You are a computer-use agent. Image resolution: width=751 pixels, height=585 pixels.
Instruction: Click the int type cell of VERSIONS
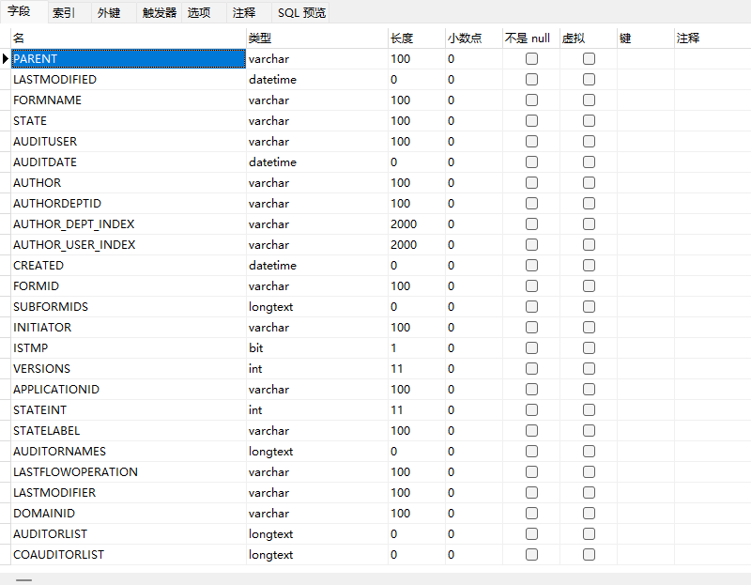coord(317,368)
